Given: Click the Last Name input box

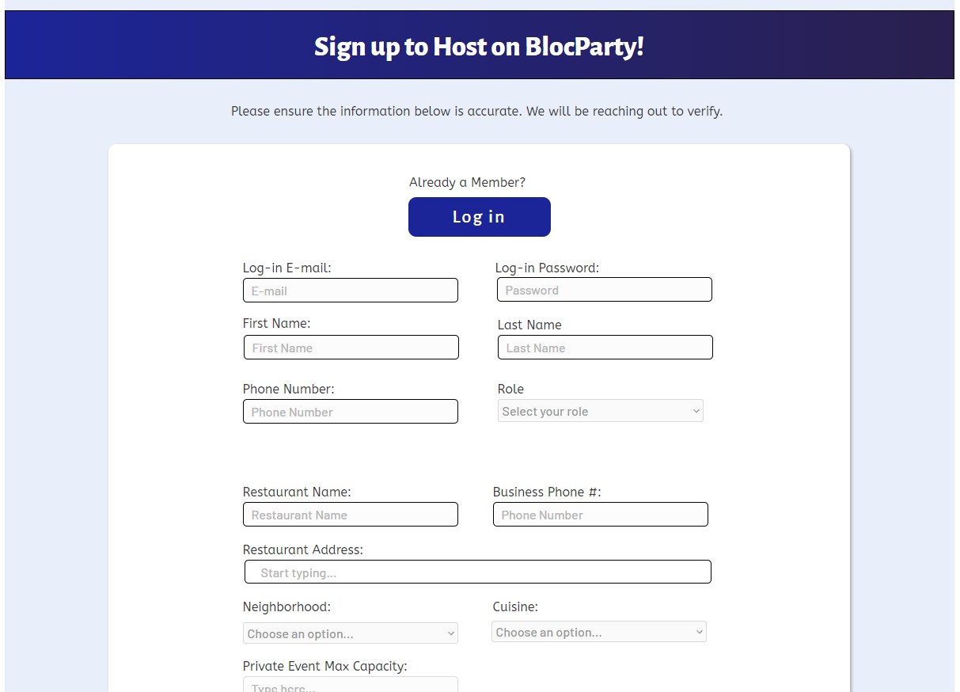Looking at the screenshot, I should (x=605, y=348).
